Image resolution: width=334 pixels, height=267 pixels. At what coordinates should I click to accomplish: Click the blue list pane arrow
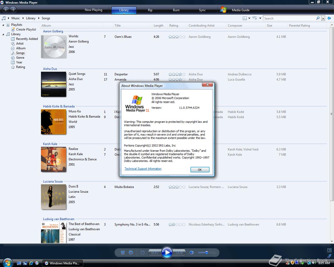(329, 18)
